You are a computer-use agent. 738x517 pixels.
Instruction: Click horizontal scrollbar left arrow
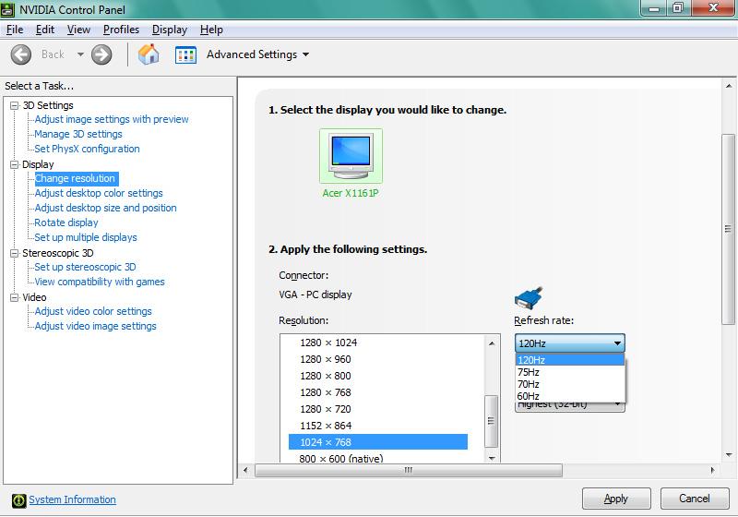(x=245, y=470)
